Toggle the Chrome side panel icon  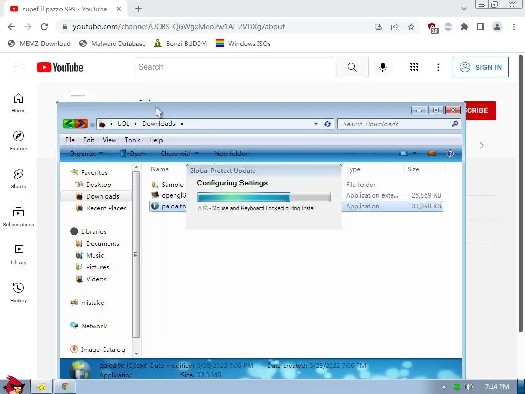[481, 27]
